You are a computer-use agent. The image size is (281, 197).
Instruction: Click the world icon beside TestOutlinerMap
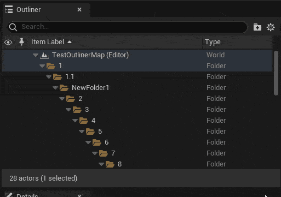(x=44, y=55)
